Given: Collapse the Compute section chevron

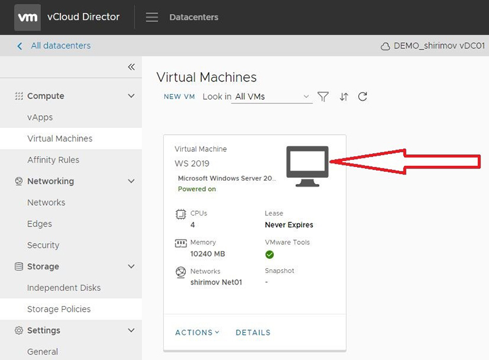Looking at the screenshot, I should [x=131, y=96].
